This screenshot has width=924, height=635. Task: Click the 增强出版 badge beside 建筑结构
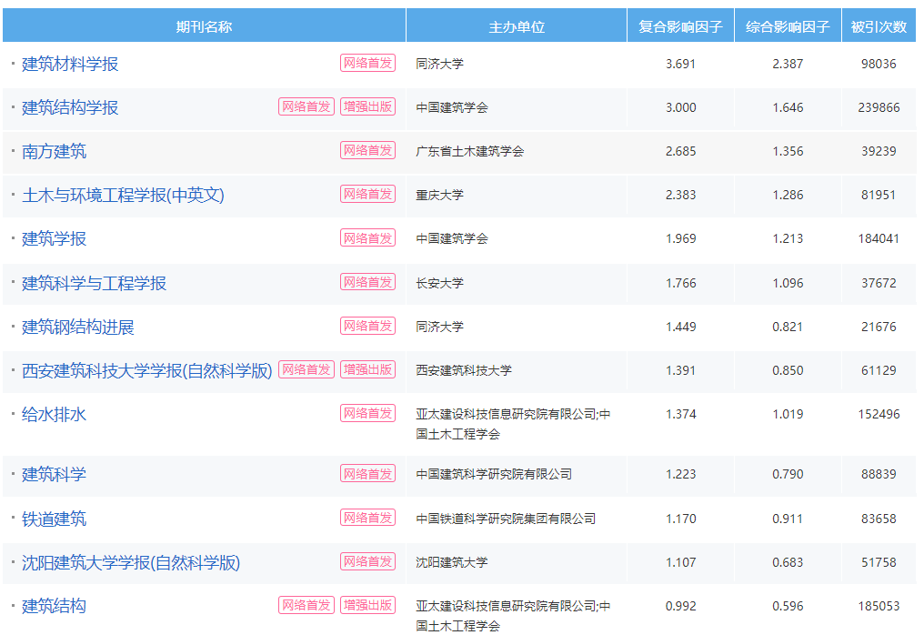point(367,605)
